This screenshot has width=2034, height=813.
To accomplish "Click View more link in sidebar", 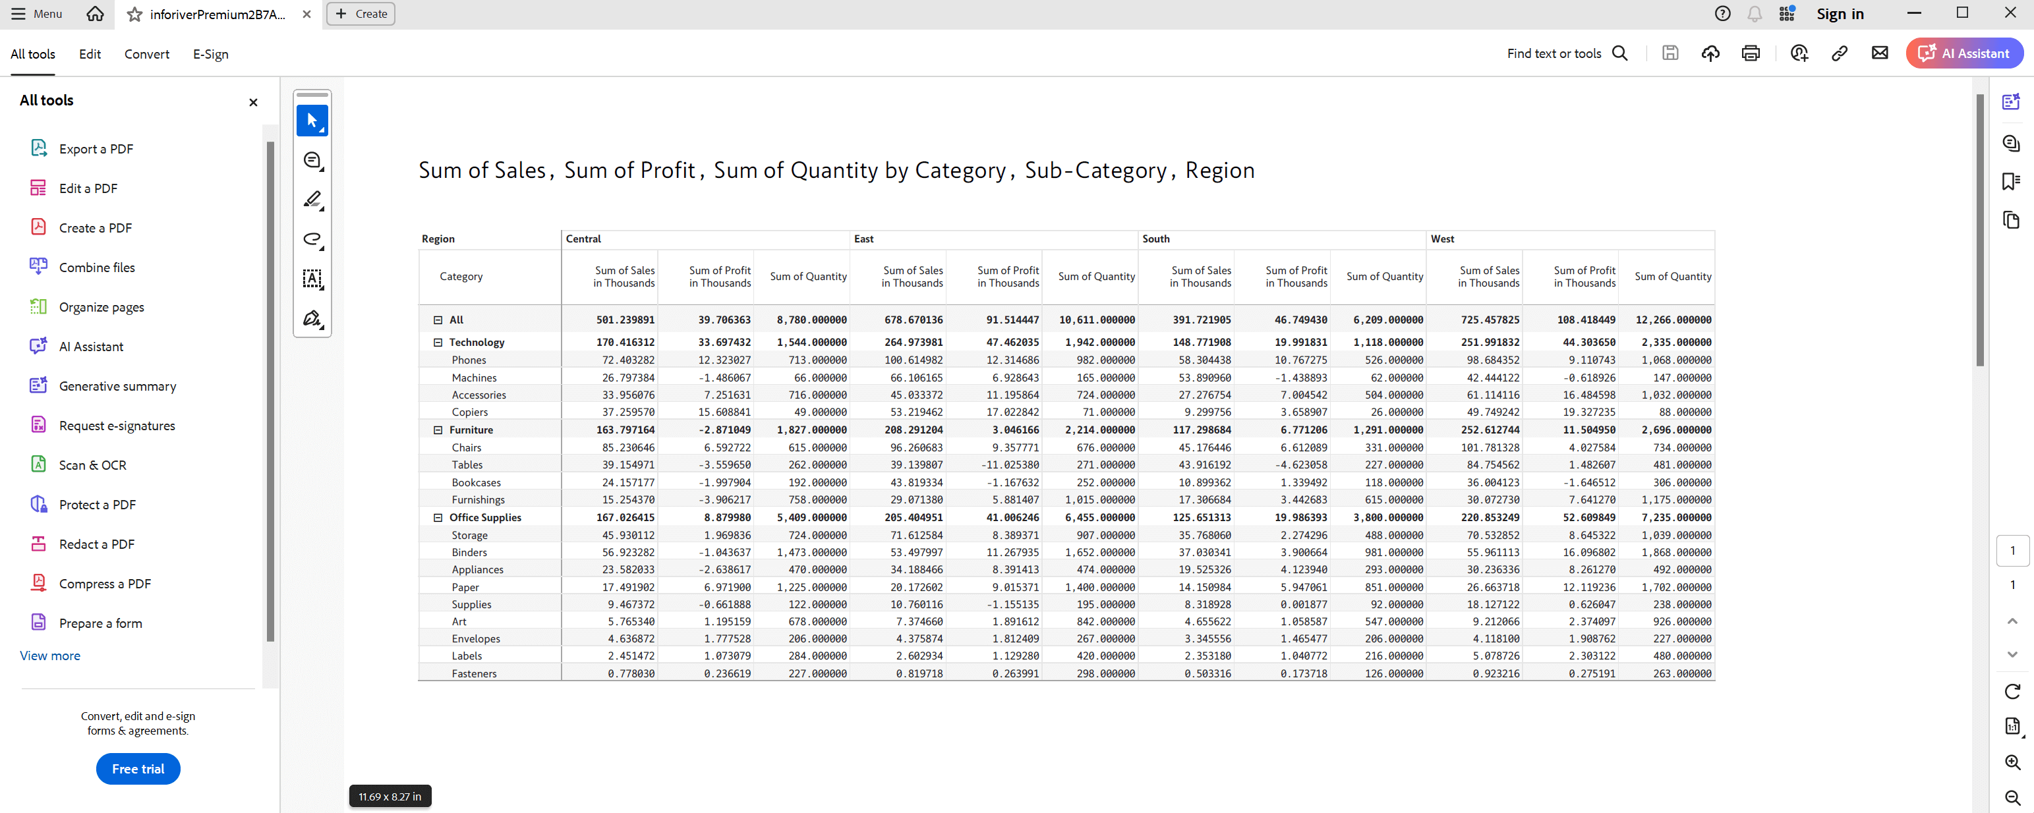I will (x=49, y=655).
